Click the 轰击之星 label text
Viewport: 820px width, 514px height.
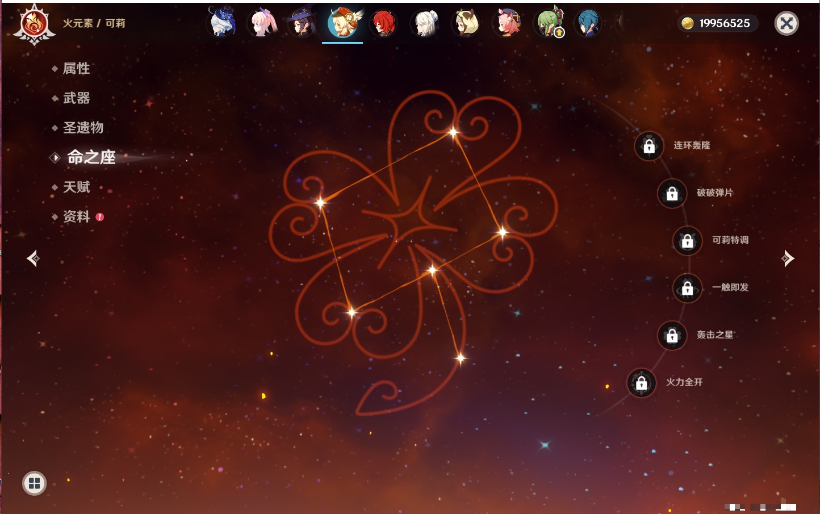715,335
